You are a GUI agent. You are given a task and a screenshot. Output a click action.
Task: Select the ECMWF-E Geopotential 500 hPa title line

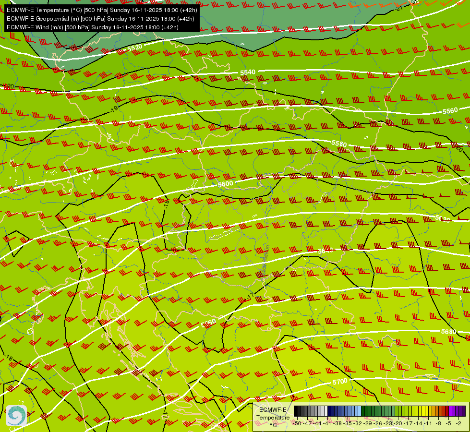click(x=100, y=19)
